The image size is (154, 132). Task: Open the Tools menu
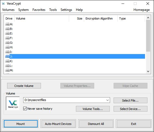[x=53, y=10]
